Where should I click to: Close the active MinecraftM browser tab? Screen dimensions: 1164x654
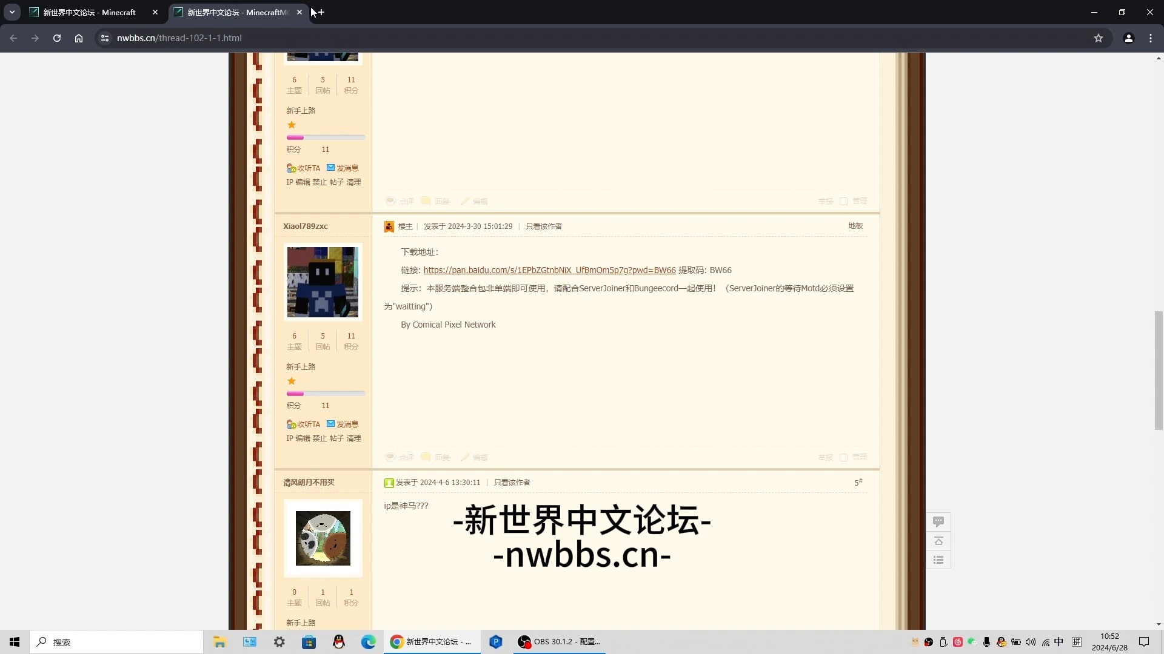[x=299, y=12]
